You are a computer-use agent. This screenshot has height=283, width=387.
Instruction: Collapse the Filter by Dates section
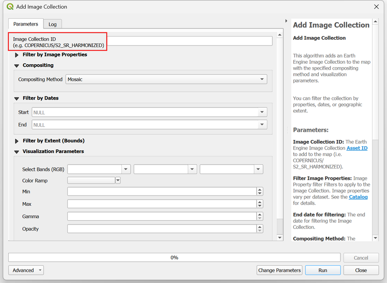pos(17,99)
